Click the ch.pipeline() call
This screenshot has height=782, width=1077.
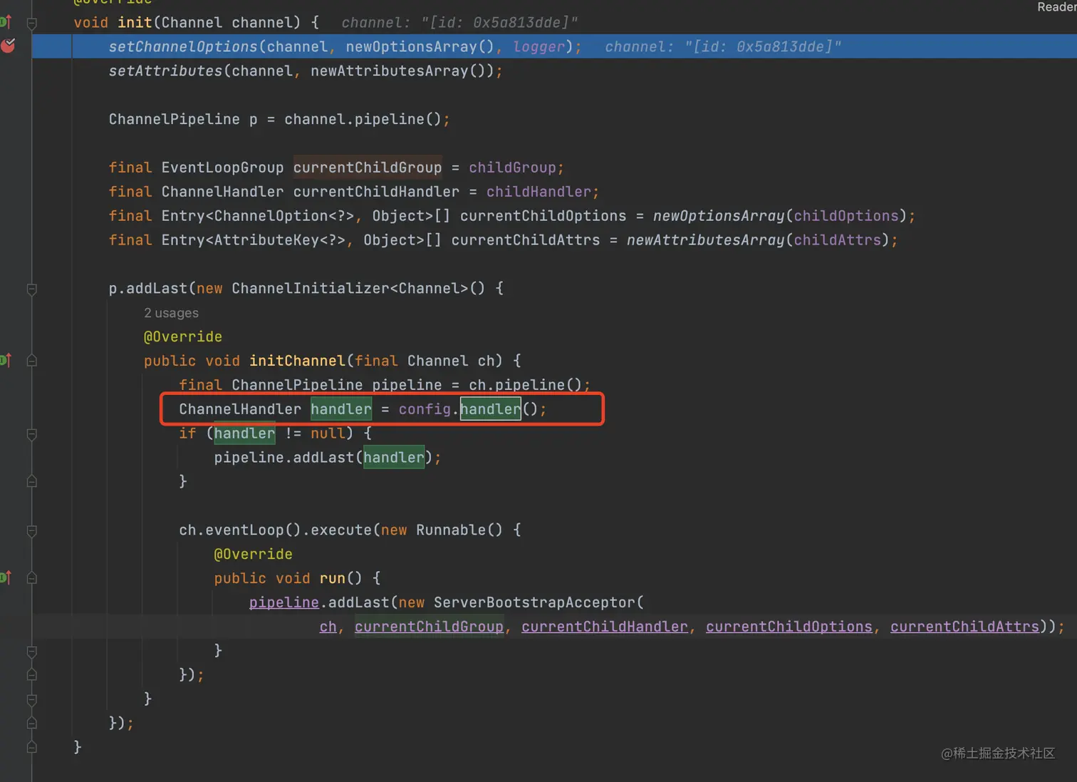[x=525, y=385]
